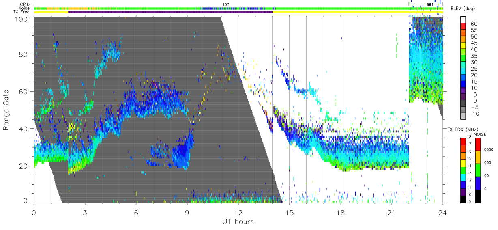The image size is (498, 230).
Task: Click the Range Gate axis title
Action: [x=6, y=110]
